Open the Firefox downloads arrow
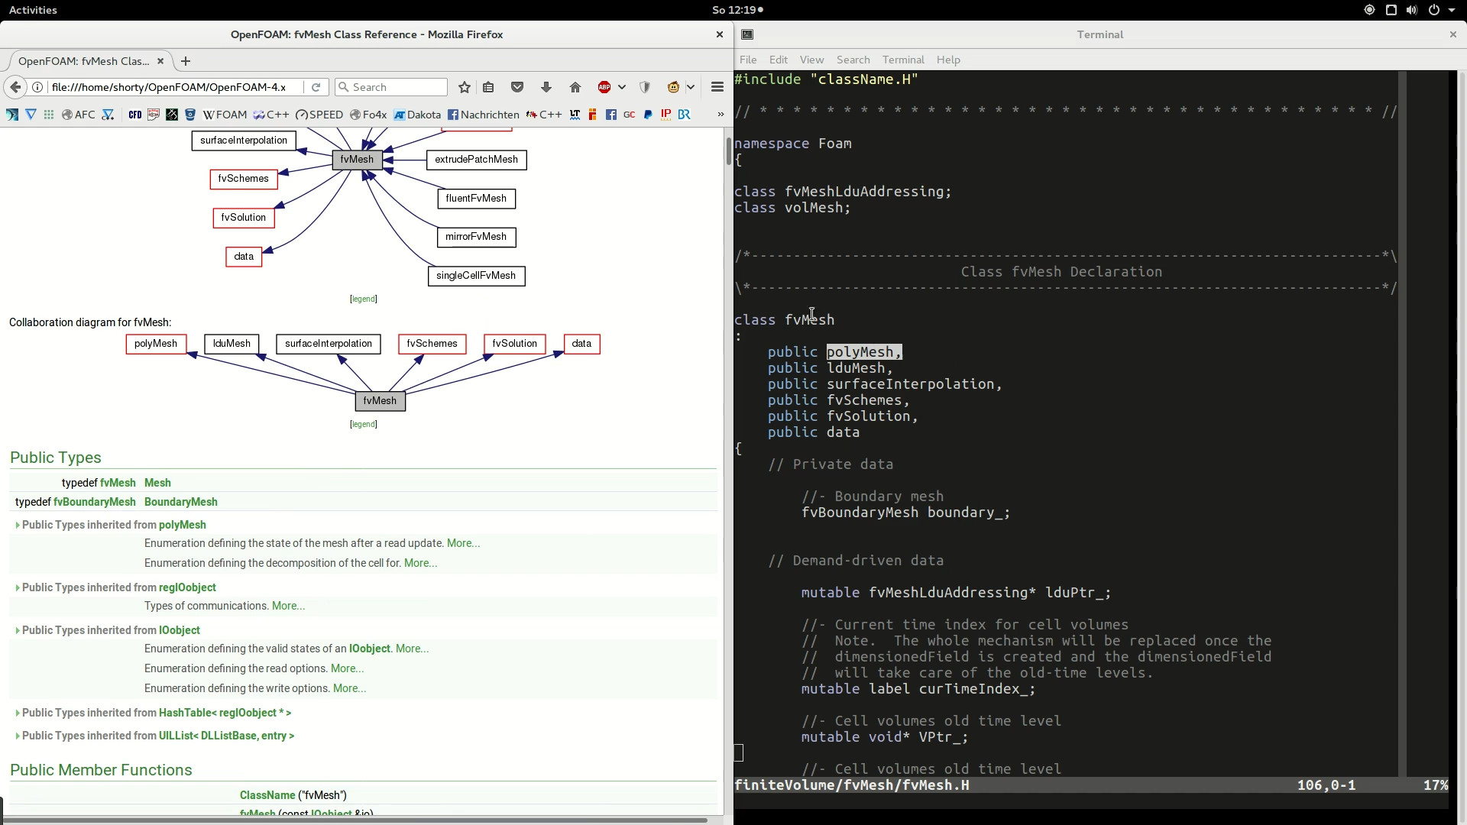The height and width of the screenshot is (825, 1467). tap(546, 87)
